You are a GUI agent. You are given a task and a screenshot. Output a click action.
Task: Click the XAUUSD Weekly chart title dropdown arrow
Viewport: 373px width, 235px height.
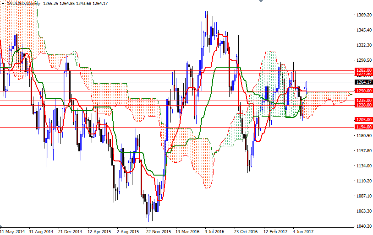click(2, 4)
